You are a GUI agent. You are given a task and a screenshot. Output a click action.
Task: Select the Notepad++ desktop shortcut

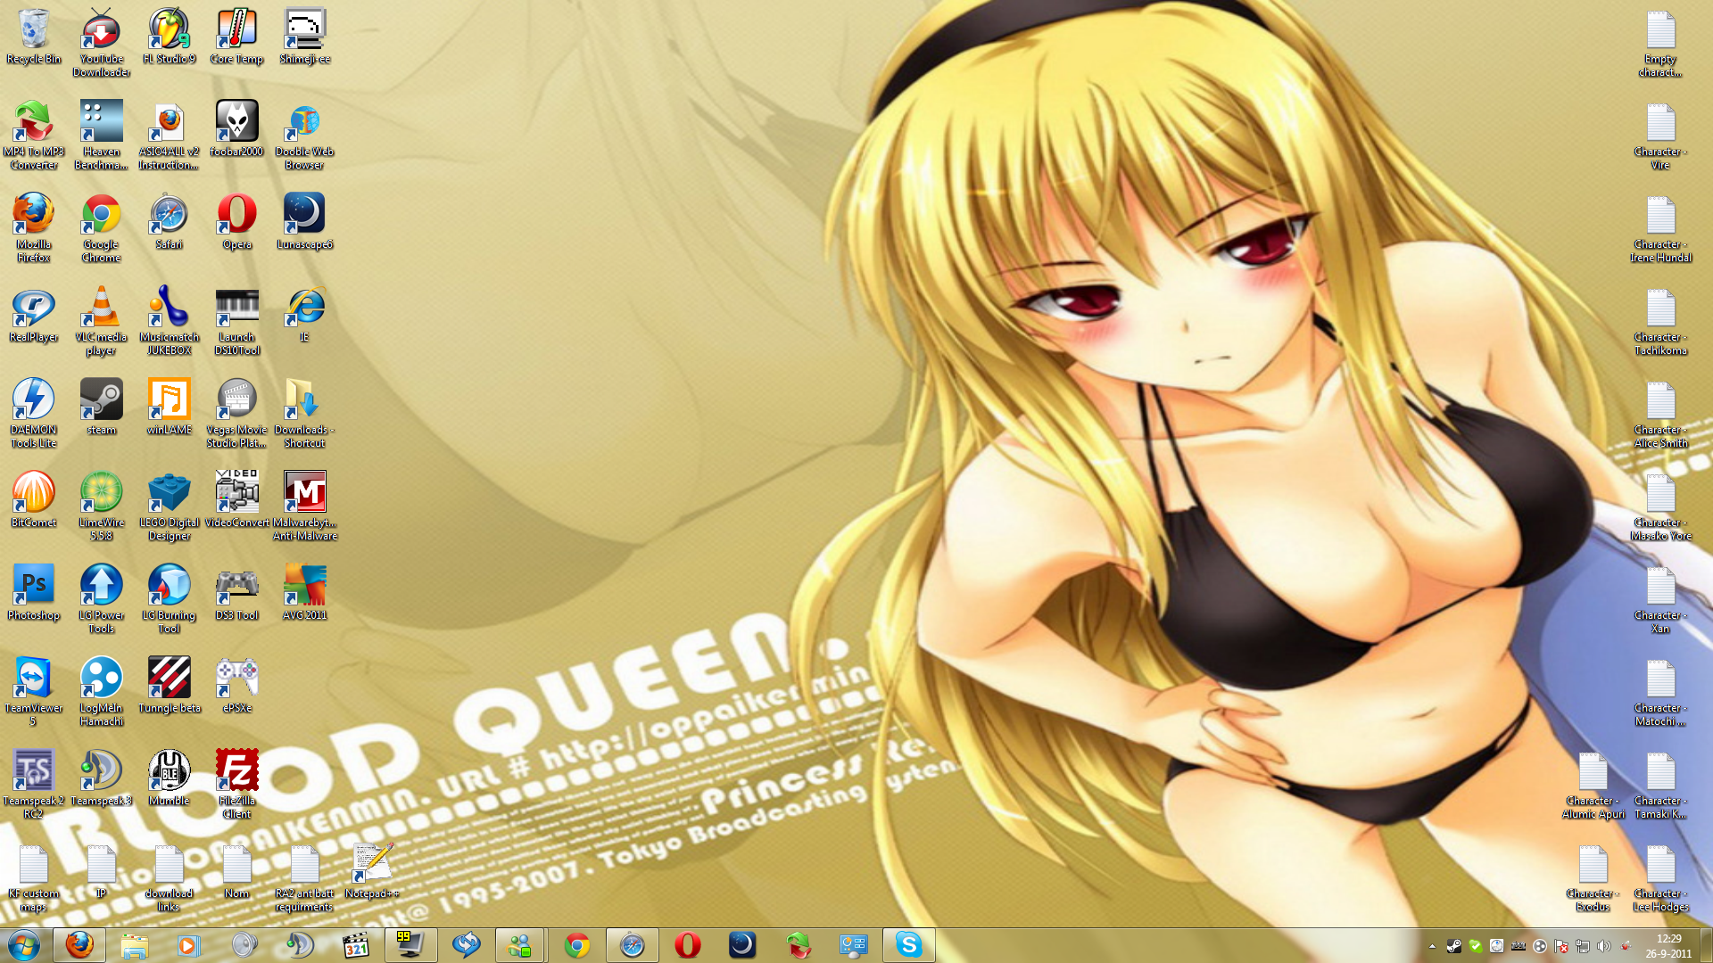pos(373,871)
